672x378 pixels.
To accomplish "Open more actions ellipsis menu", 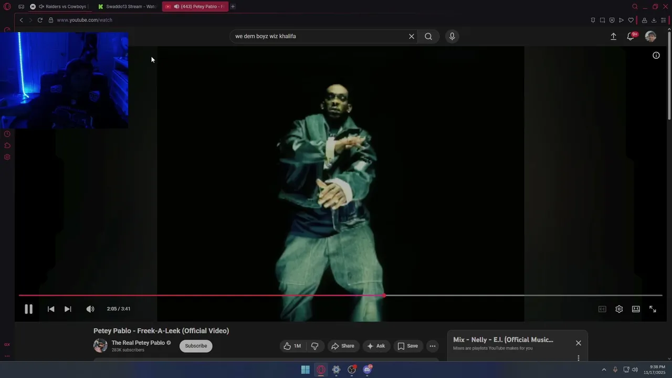I will click(433, 346).
